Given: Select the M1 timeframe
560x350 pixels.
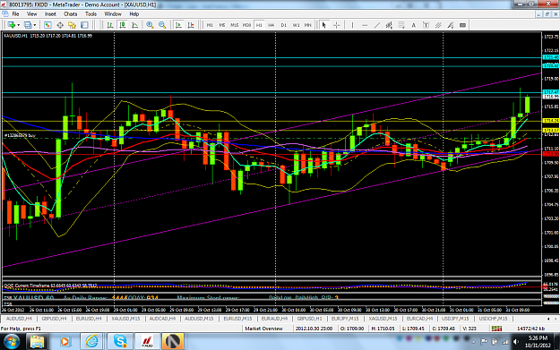Looking at the screenshot, I should (x=210, y=25).
